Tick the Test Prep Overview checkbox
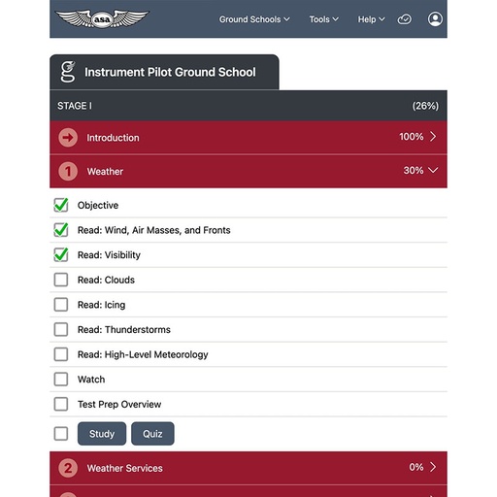The image size is (497, 497). click(x=61, y=404)
